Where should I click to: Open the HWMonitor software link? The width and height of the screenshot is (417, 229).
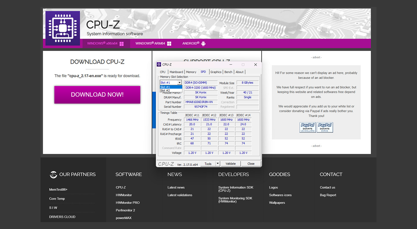[124, 195]
